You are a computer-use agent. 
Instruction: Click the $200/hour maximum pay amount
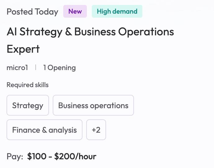(75, 156)
